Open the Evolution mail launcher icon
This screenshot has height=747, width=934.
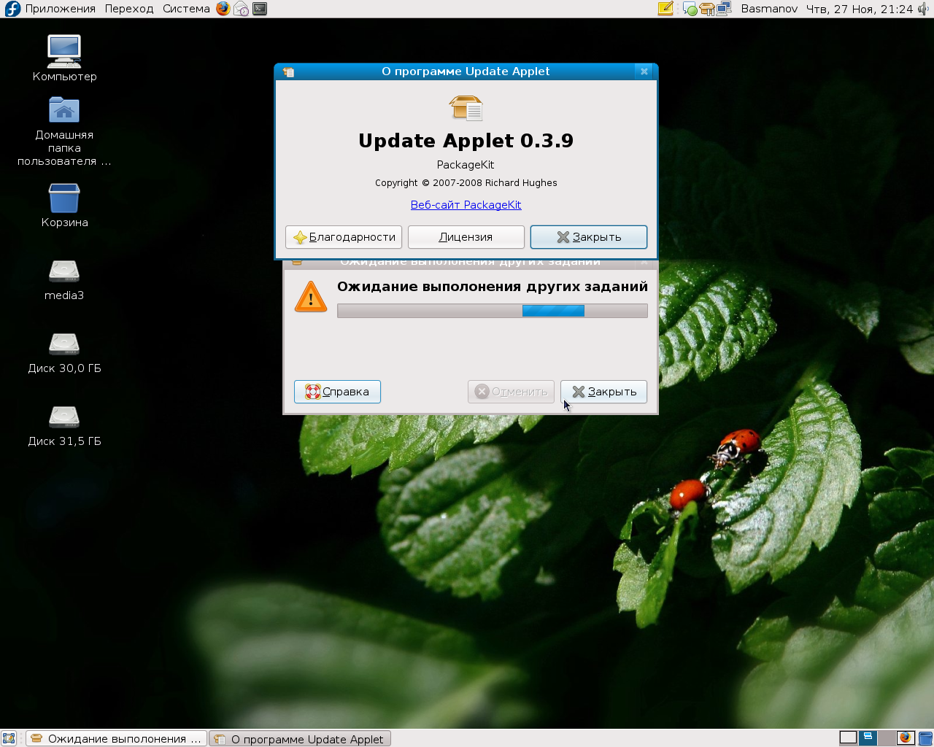click(241, 9)
